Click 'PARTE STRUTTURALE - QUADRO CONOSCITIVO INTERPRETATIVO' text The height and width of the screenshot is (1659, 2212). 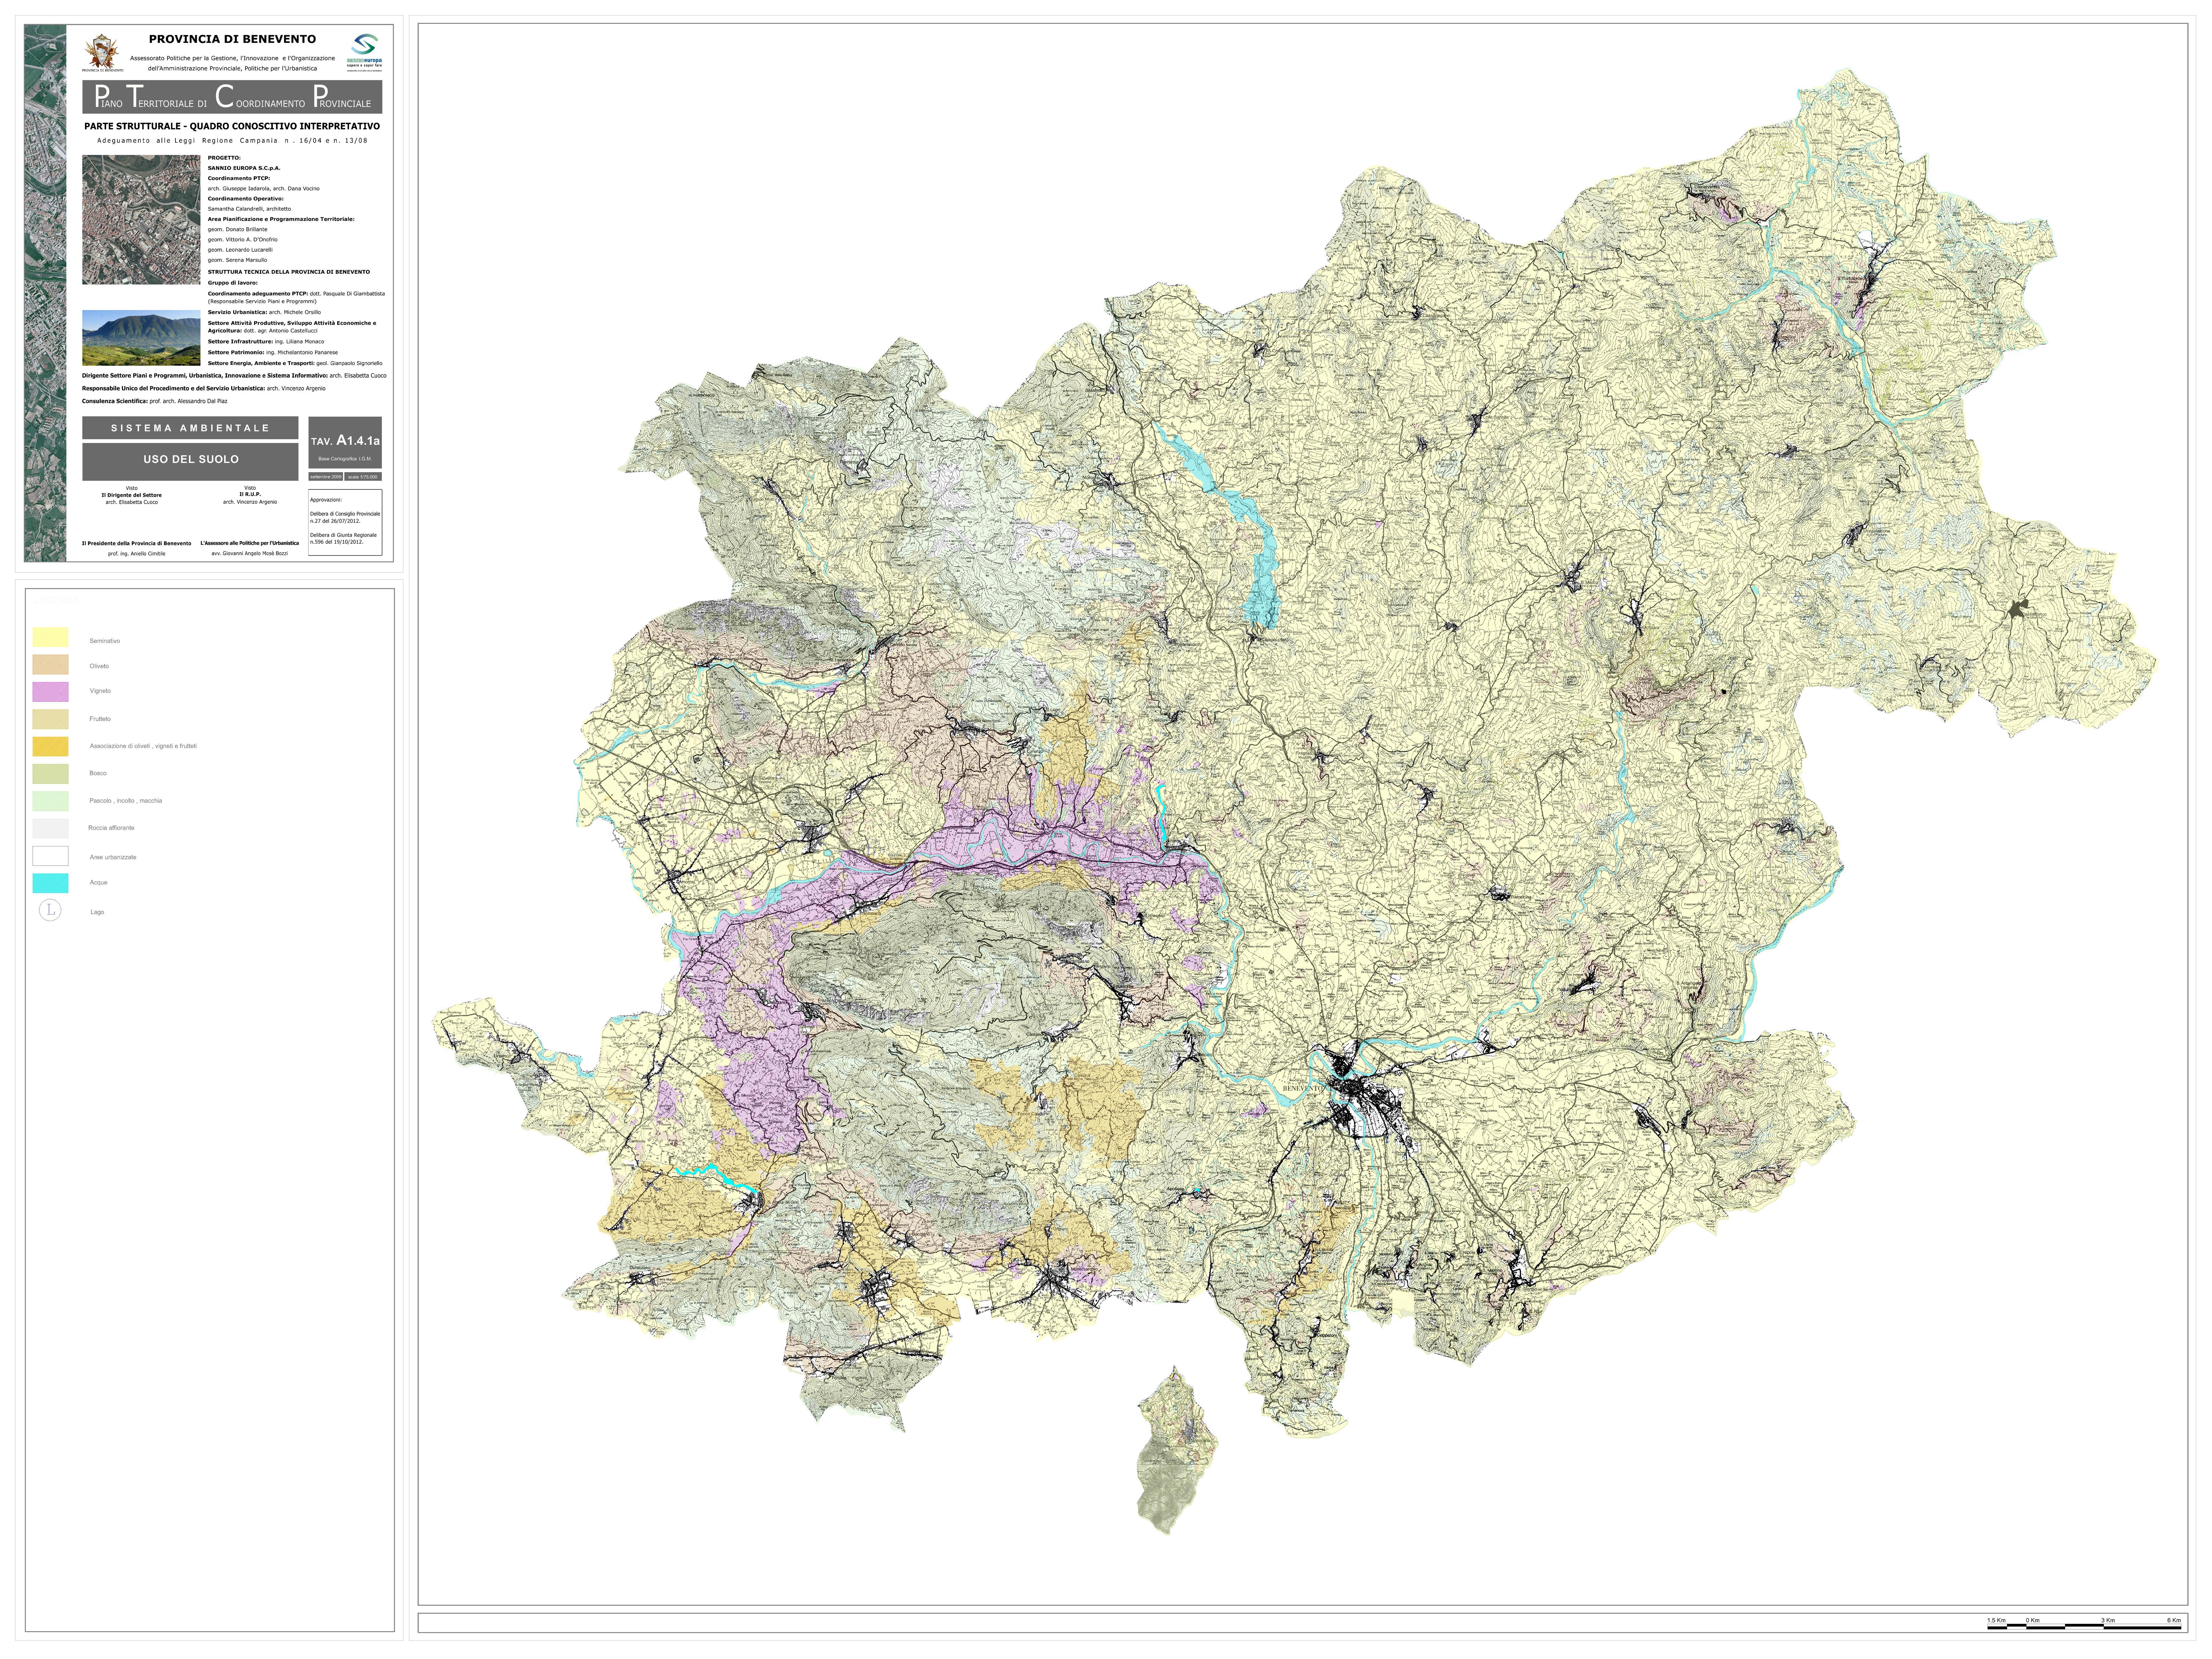(x=232, y=127)
